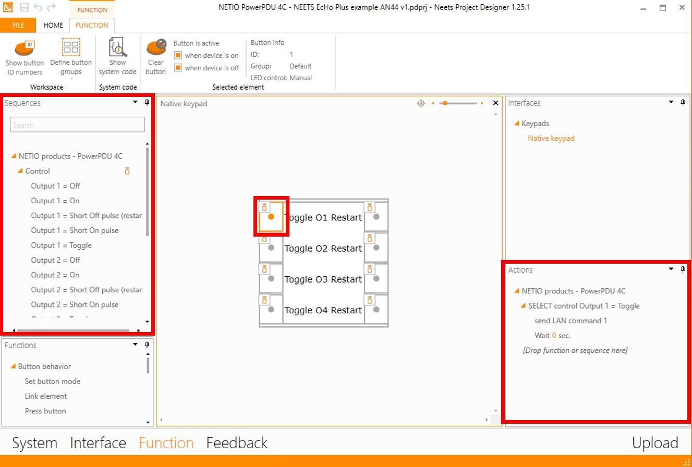The height and width of the screenshot is (467, 692).
Task: Toggle 'when device is off' checkbox
Action: [x=178, y=68]
